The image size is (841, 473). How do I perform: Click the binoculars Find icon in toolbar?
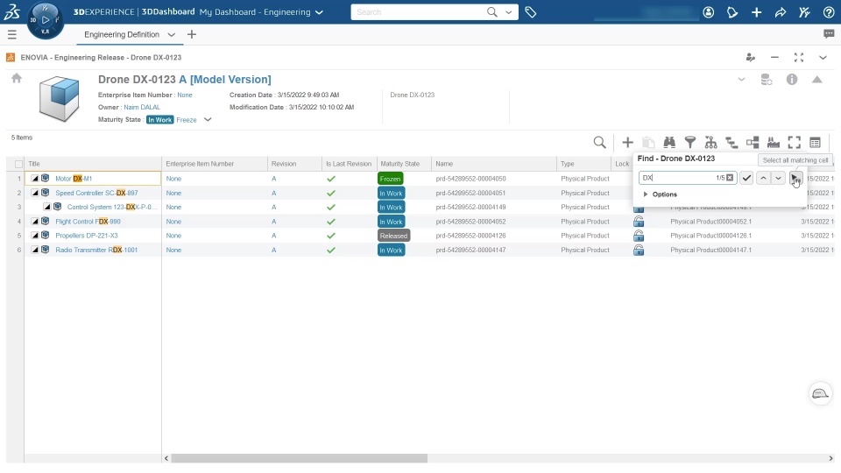pyautogui.click(x=669, y=142)
